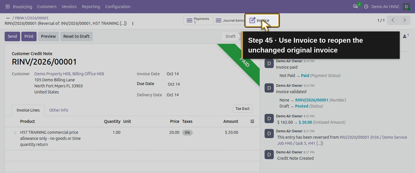This screenshot has width=415, height=173.
Task: Open the apps grid menu icon
Action: 7,6
